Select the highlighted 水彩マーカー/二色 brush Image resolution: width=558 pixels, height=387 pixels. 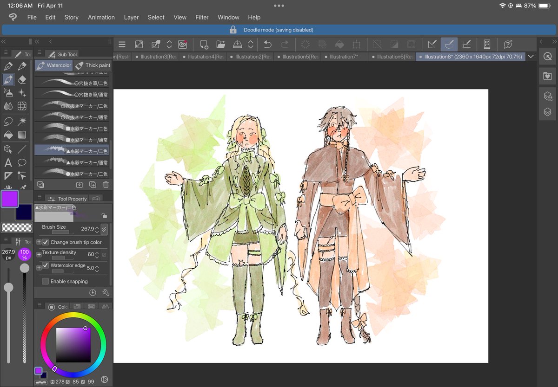(x=72, y=150)
